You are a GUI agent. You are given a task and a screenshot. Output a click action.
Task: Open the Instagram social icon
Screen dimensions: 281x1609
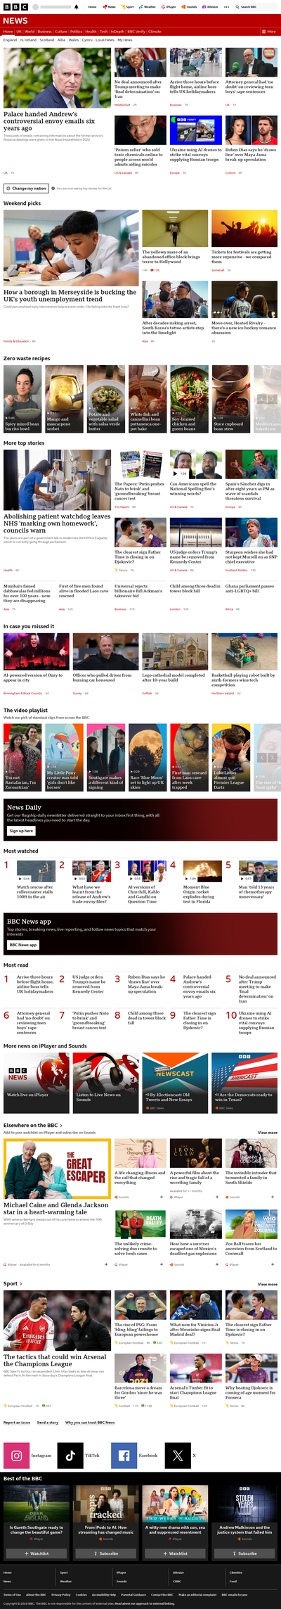pyautogui.click(x=17, y=1455)
